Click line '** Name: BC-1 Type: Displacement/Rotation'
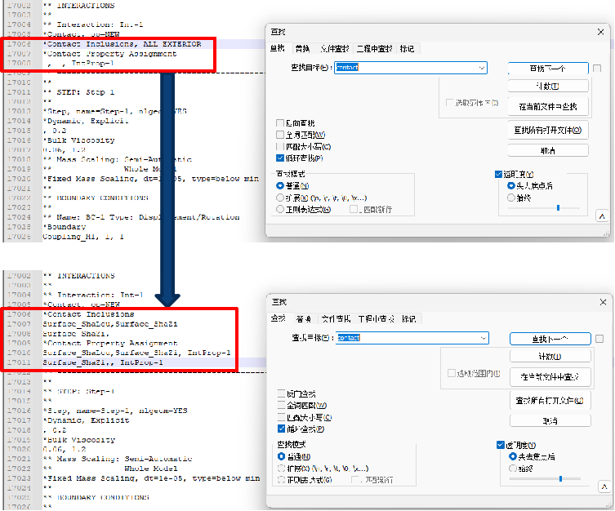 click(x=141, y=217)
